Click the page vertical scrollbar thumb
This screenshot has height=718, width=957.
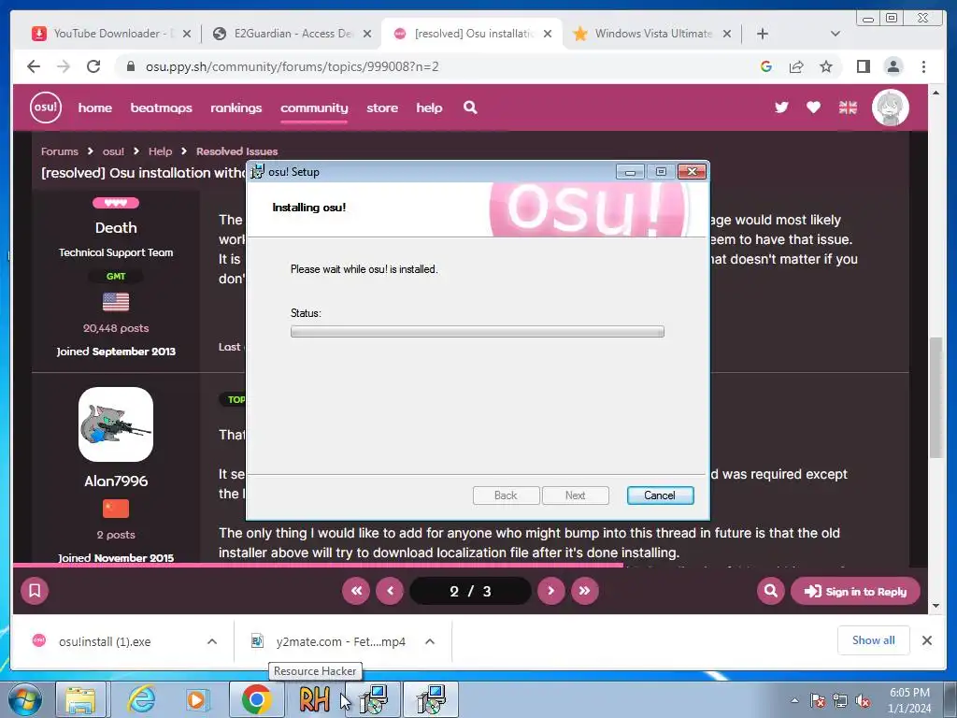[936, 396]
